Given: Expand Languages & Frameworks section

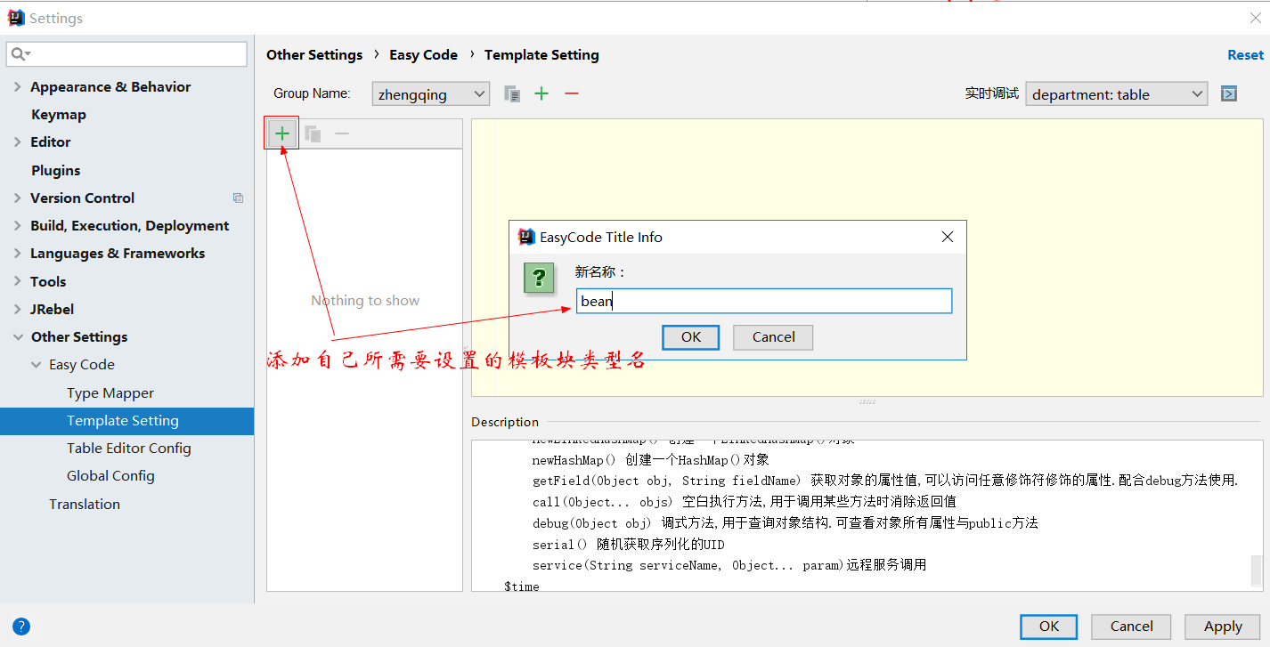Looking at the screenshot, I should (18, 253).
